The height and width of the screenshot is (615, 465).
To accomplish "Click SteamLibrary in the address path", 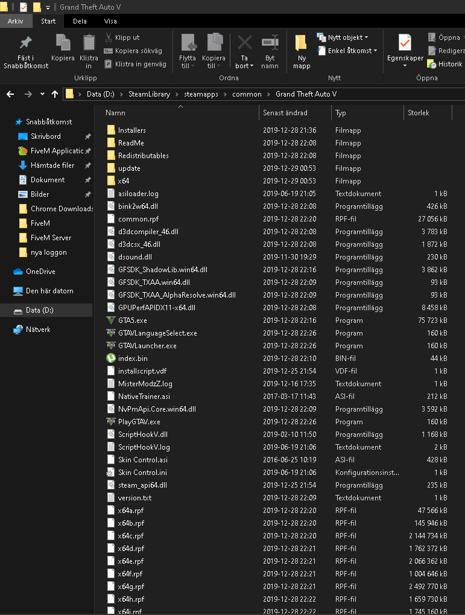I will tap(150, 94).
